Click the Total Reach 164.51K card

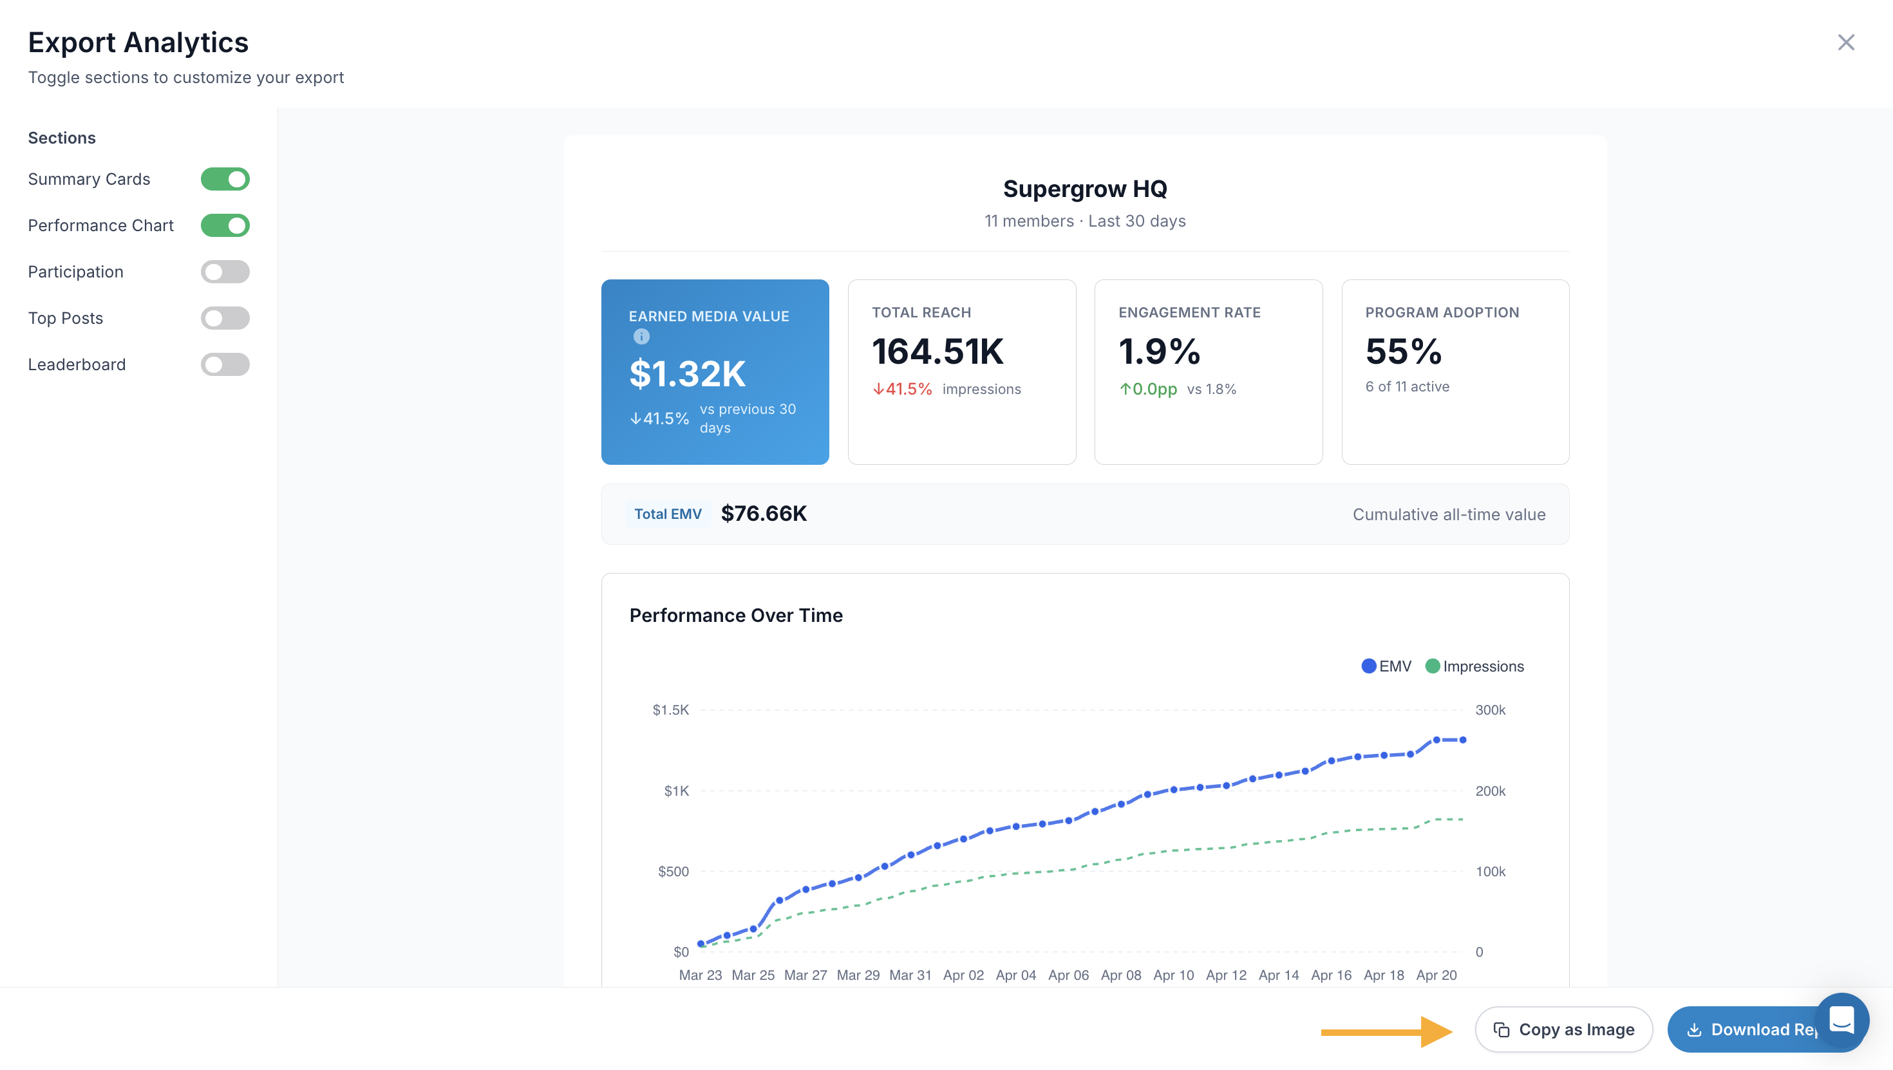pyautogui.click(x=962, y=372)
